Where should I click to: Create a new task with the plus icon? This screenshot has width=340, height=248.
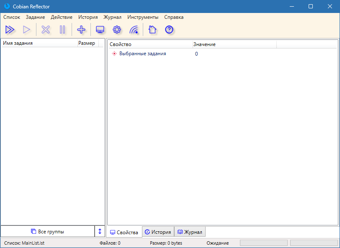[x=81, y=29]
